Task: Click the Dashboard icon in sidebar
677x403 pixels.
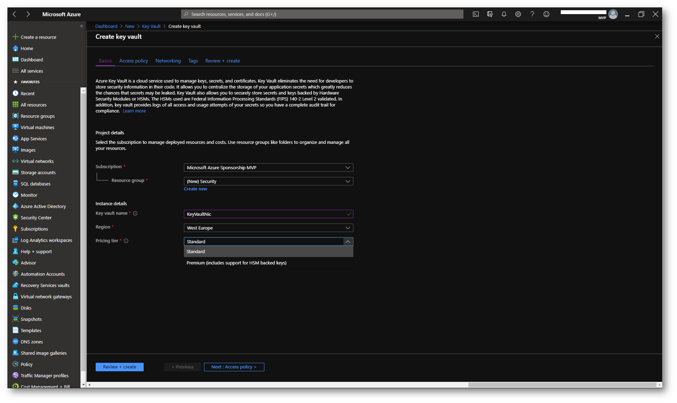Action: 15,60
